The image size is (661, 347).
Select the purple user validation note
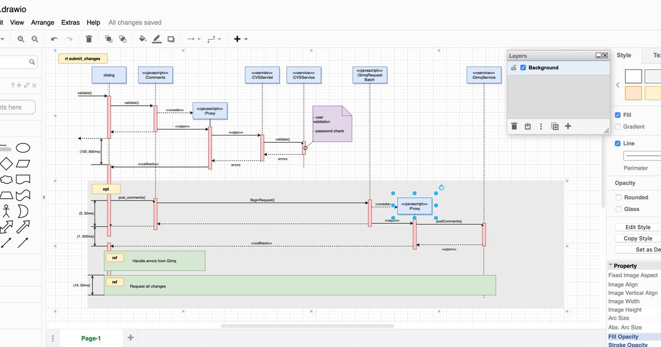pyautogui.click(x=332, y=124)
